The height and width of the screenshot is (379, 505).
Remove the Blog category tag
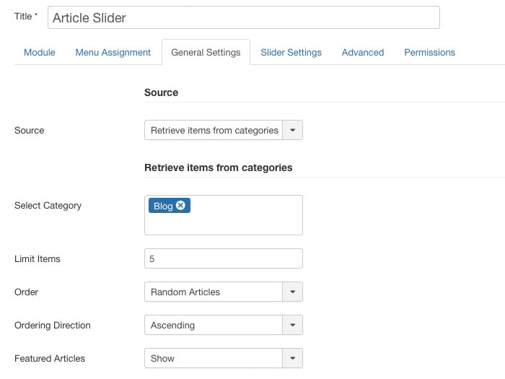(x=181, y=206)
